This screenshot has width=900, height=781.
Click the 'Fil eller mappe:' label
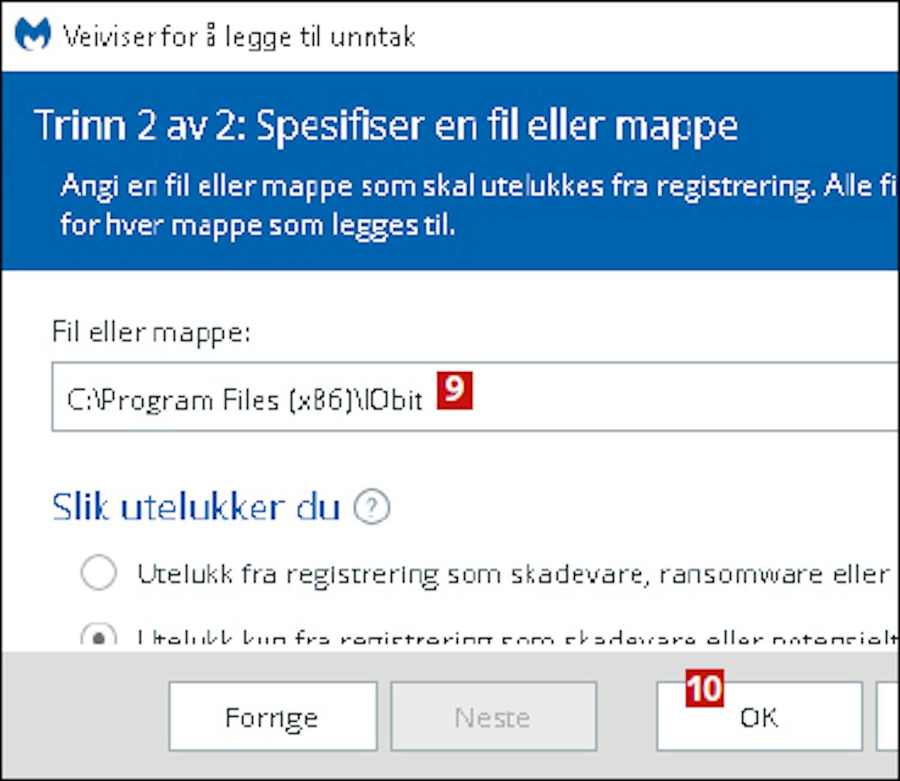[151, 331]
